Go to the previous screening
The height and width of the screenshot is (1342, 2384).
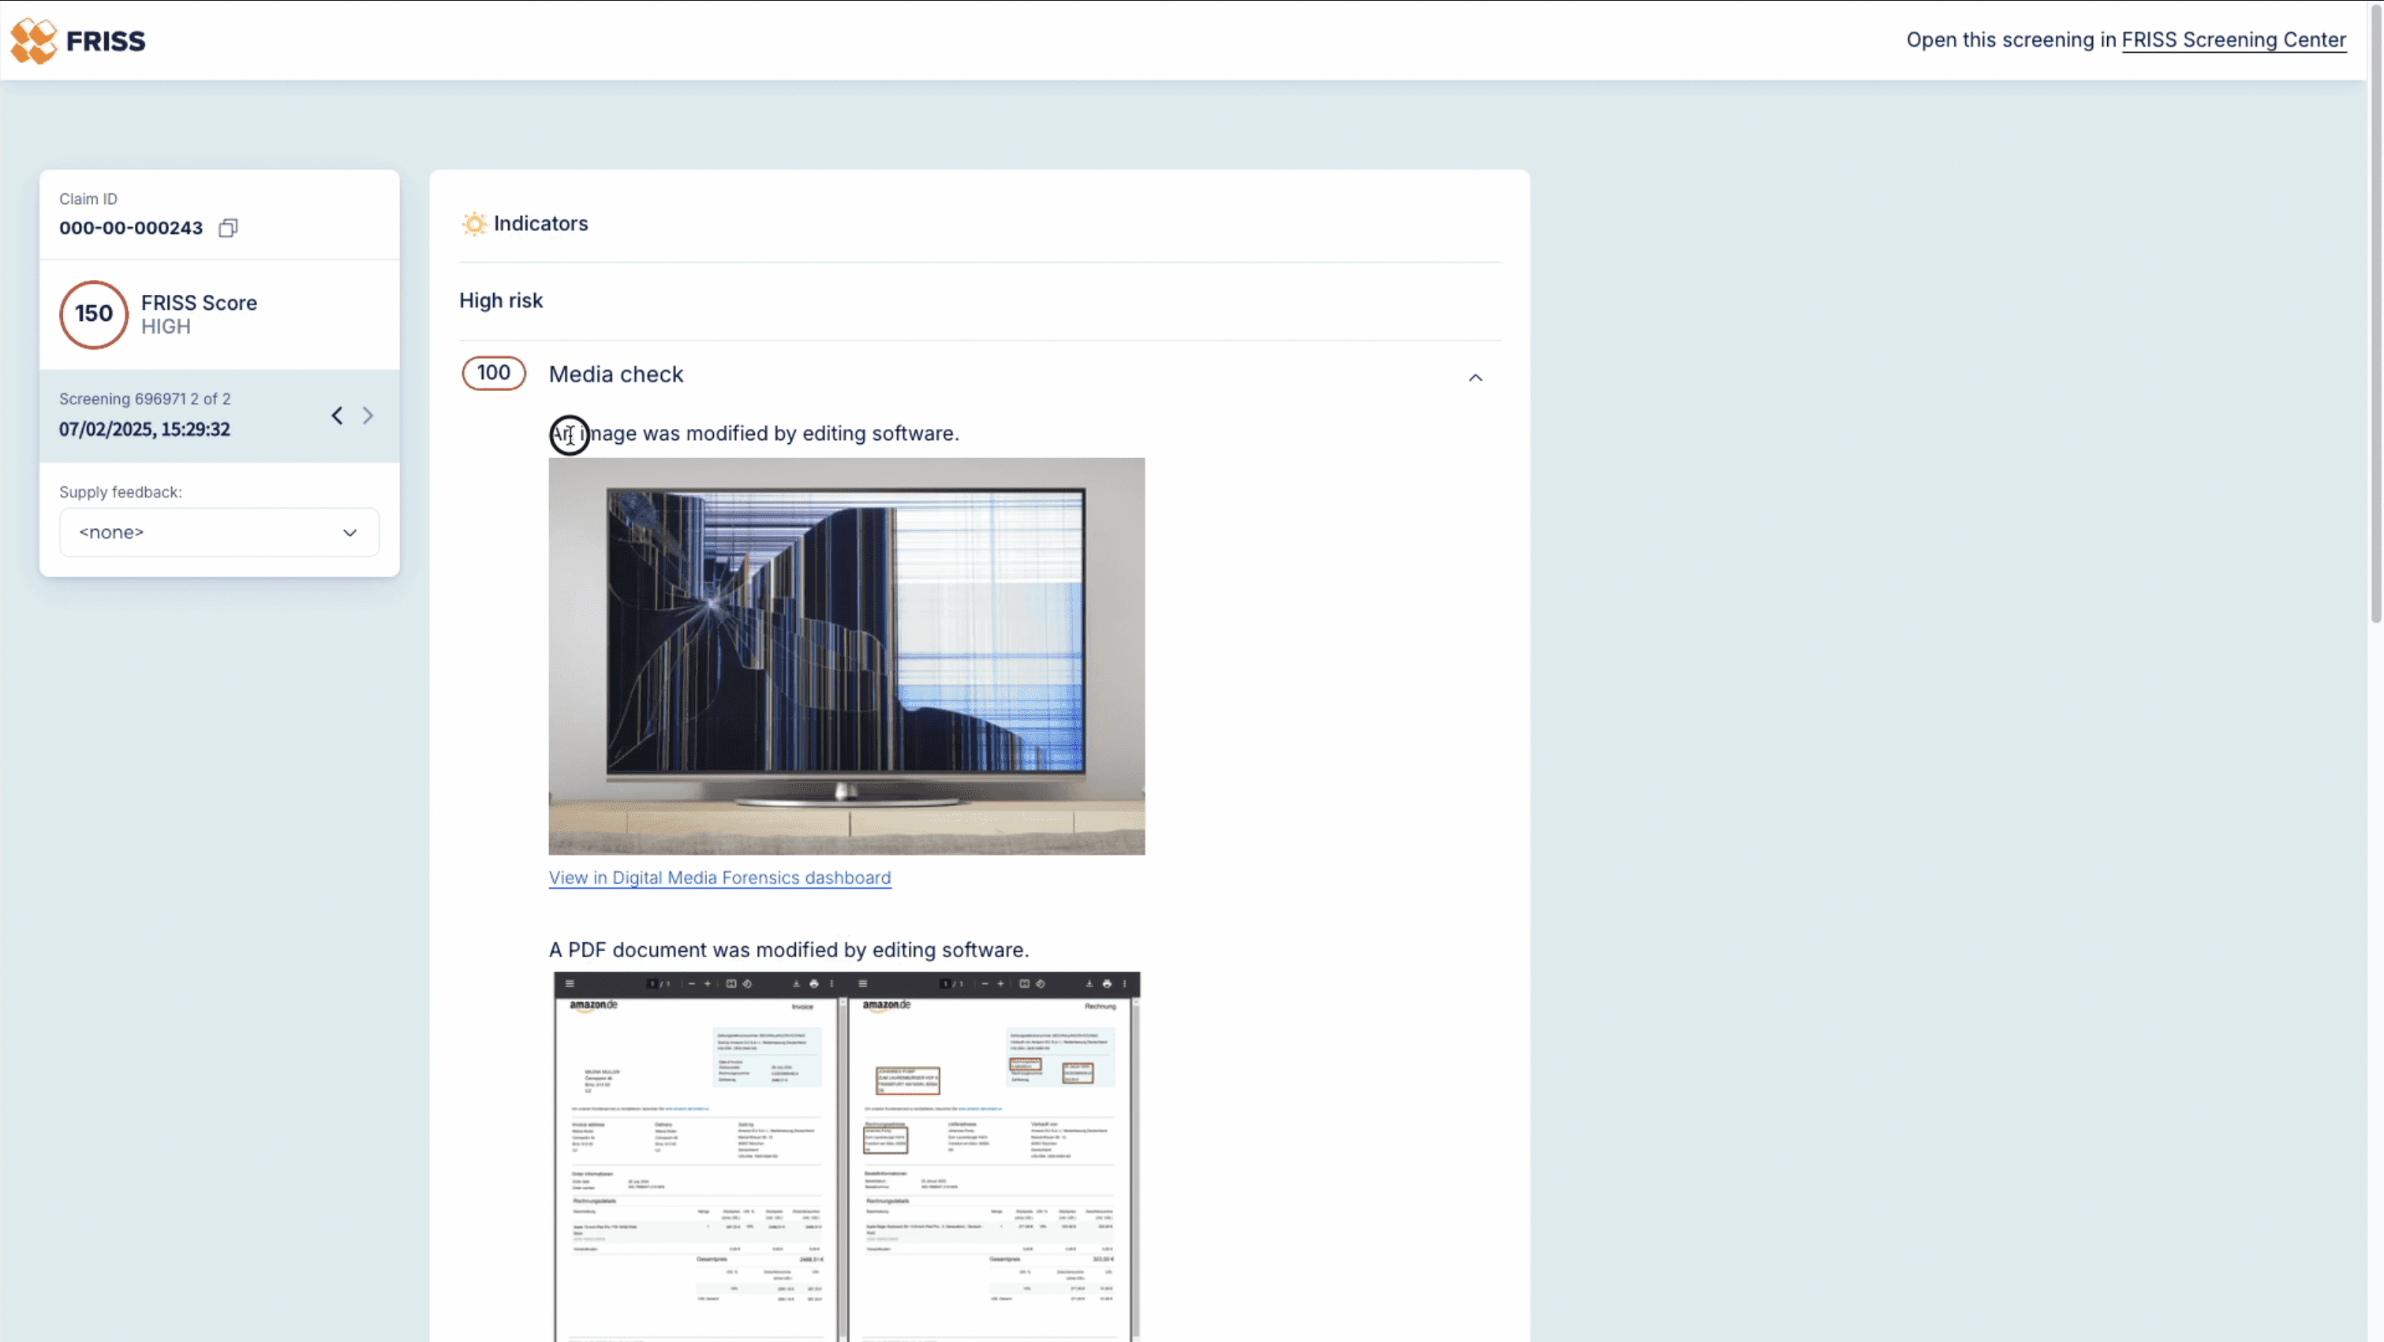[x=337, y=416]
